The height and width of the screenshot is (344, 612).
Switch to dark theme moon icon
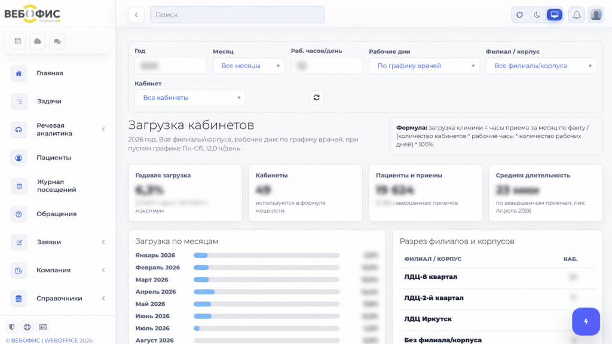coord(537,15)
